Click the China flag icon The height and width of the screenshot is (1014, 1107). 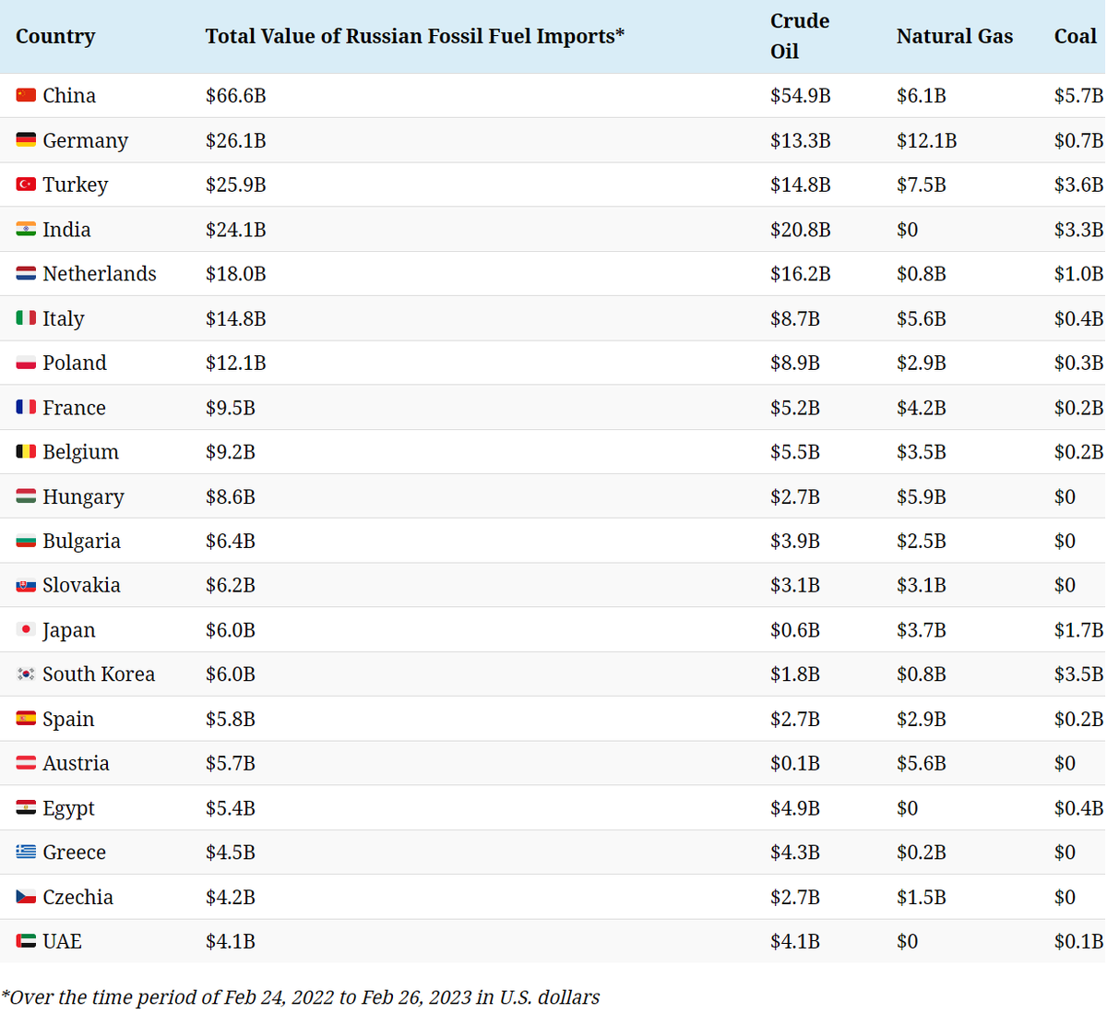click(x=26, y=95)
